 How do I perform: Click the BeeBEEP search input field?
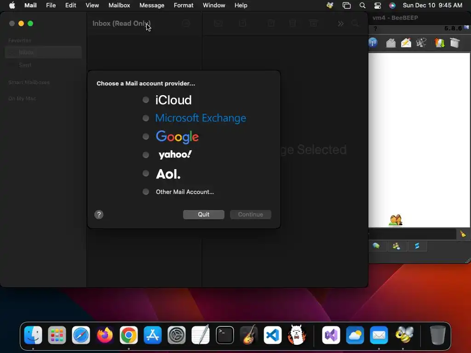[x=413, y=234]
